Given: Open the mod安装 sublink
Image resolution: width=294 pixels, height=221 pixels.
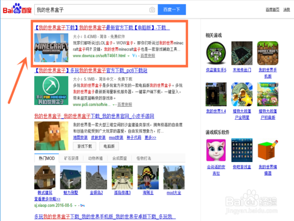Looking at the screenshot, I should [x=116, y=137].
